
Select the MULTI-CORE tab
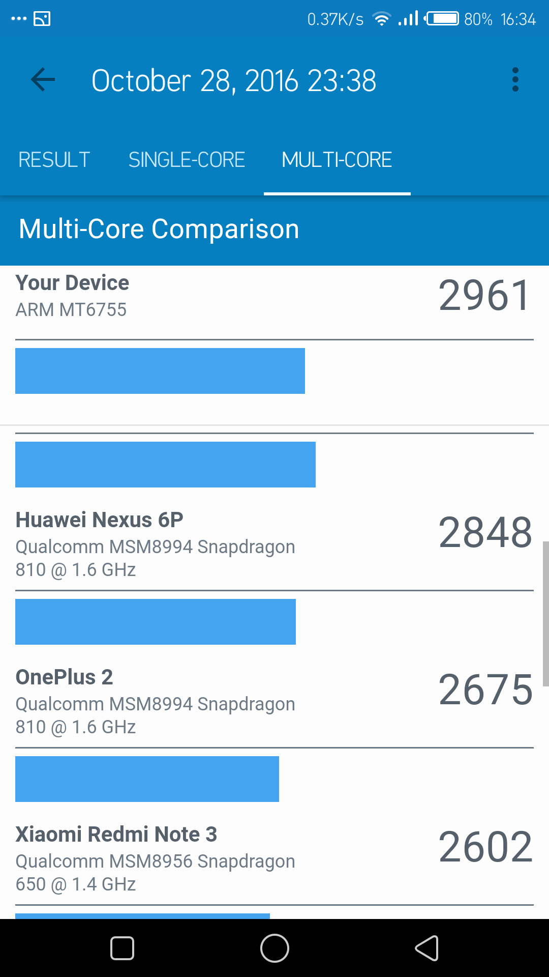pos(337,160)
